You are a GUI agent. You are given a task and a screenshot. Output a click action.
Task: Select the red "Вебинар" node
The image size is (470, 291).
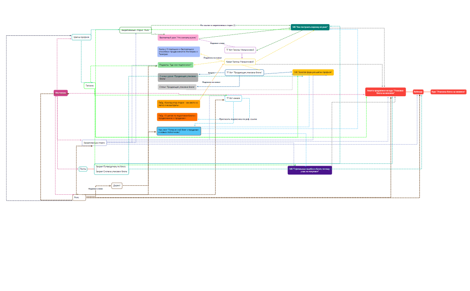(x=418, y=92)
